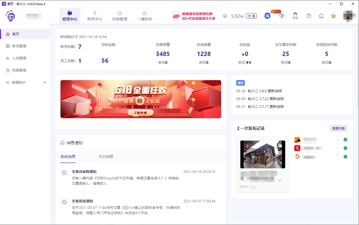Click 员工总数 value 1
The image size is (359, 225).
80,61
